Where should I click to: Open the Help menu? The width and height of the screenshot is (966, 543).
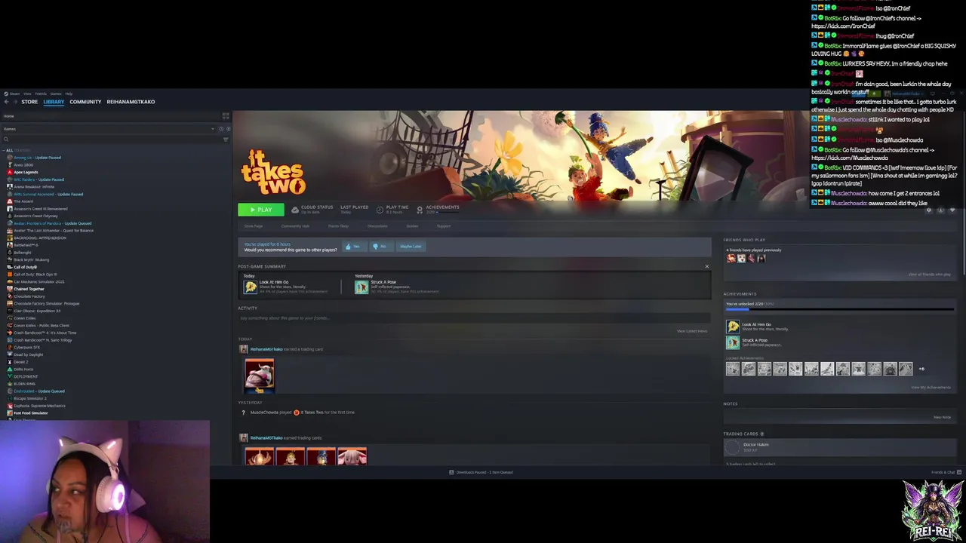point(68,94)
